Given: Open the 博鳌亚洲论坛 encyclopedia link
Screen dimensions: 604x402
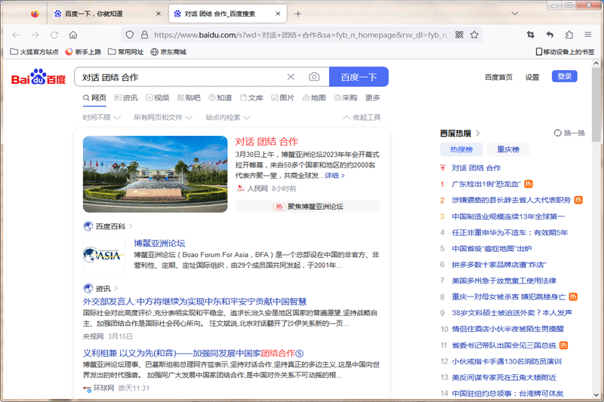Looking at the screenshot, I should pos(159,243).
